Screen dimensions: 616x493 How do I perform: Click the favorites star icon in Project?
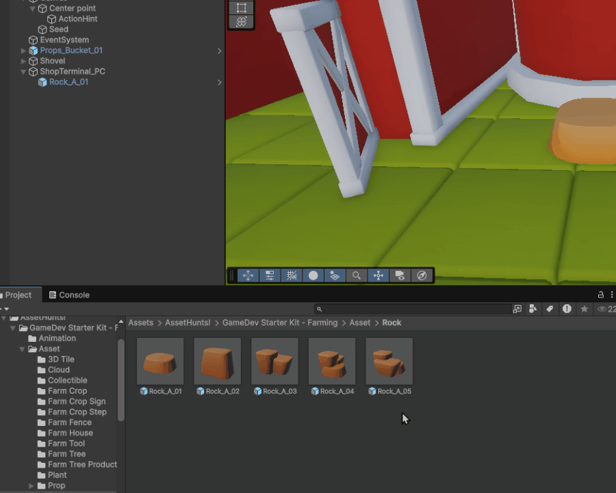584,309
